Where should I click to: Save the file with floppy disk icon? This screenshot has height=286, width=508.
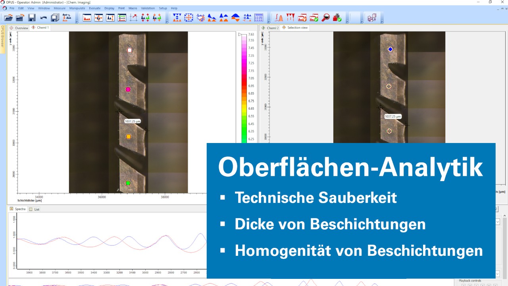31,17
